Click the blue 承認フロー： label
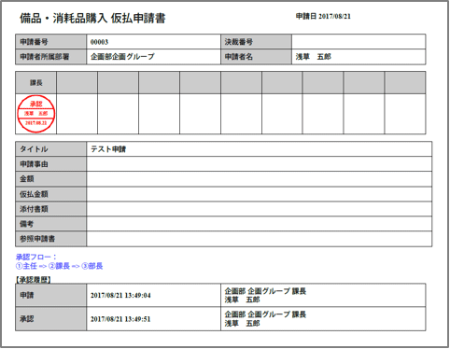Image resolution: width=450 pixels, height=349 pixels. coord(36,257)
